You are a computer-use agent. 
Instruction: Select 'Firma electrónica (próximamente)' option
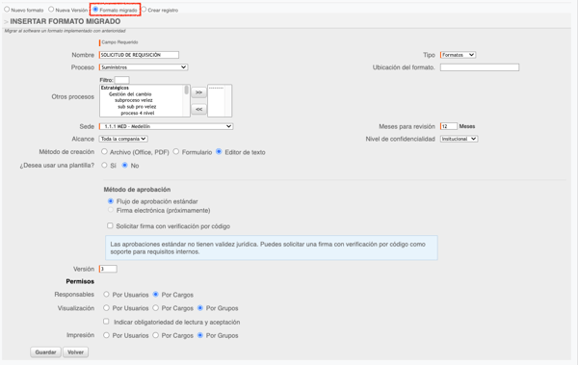pyautogui.click(x=111, y=210)
